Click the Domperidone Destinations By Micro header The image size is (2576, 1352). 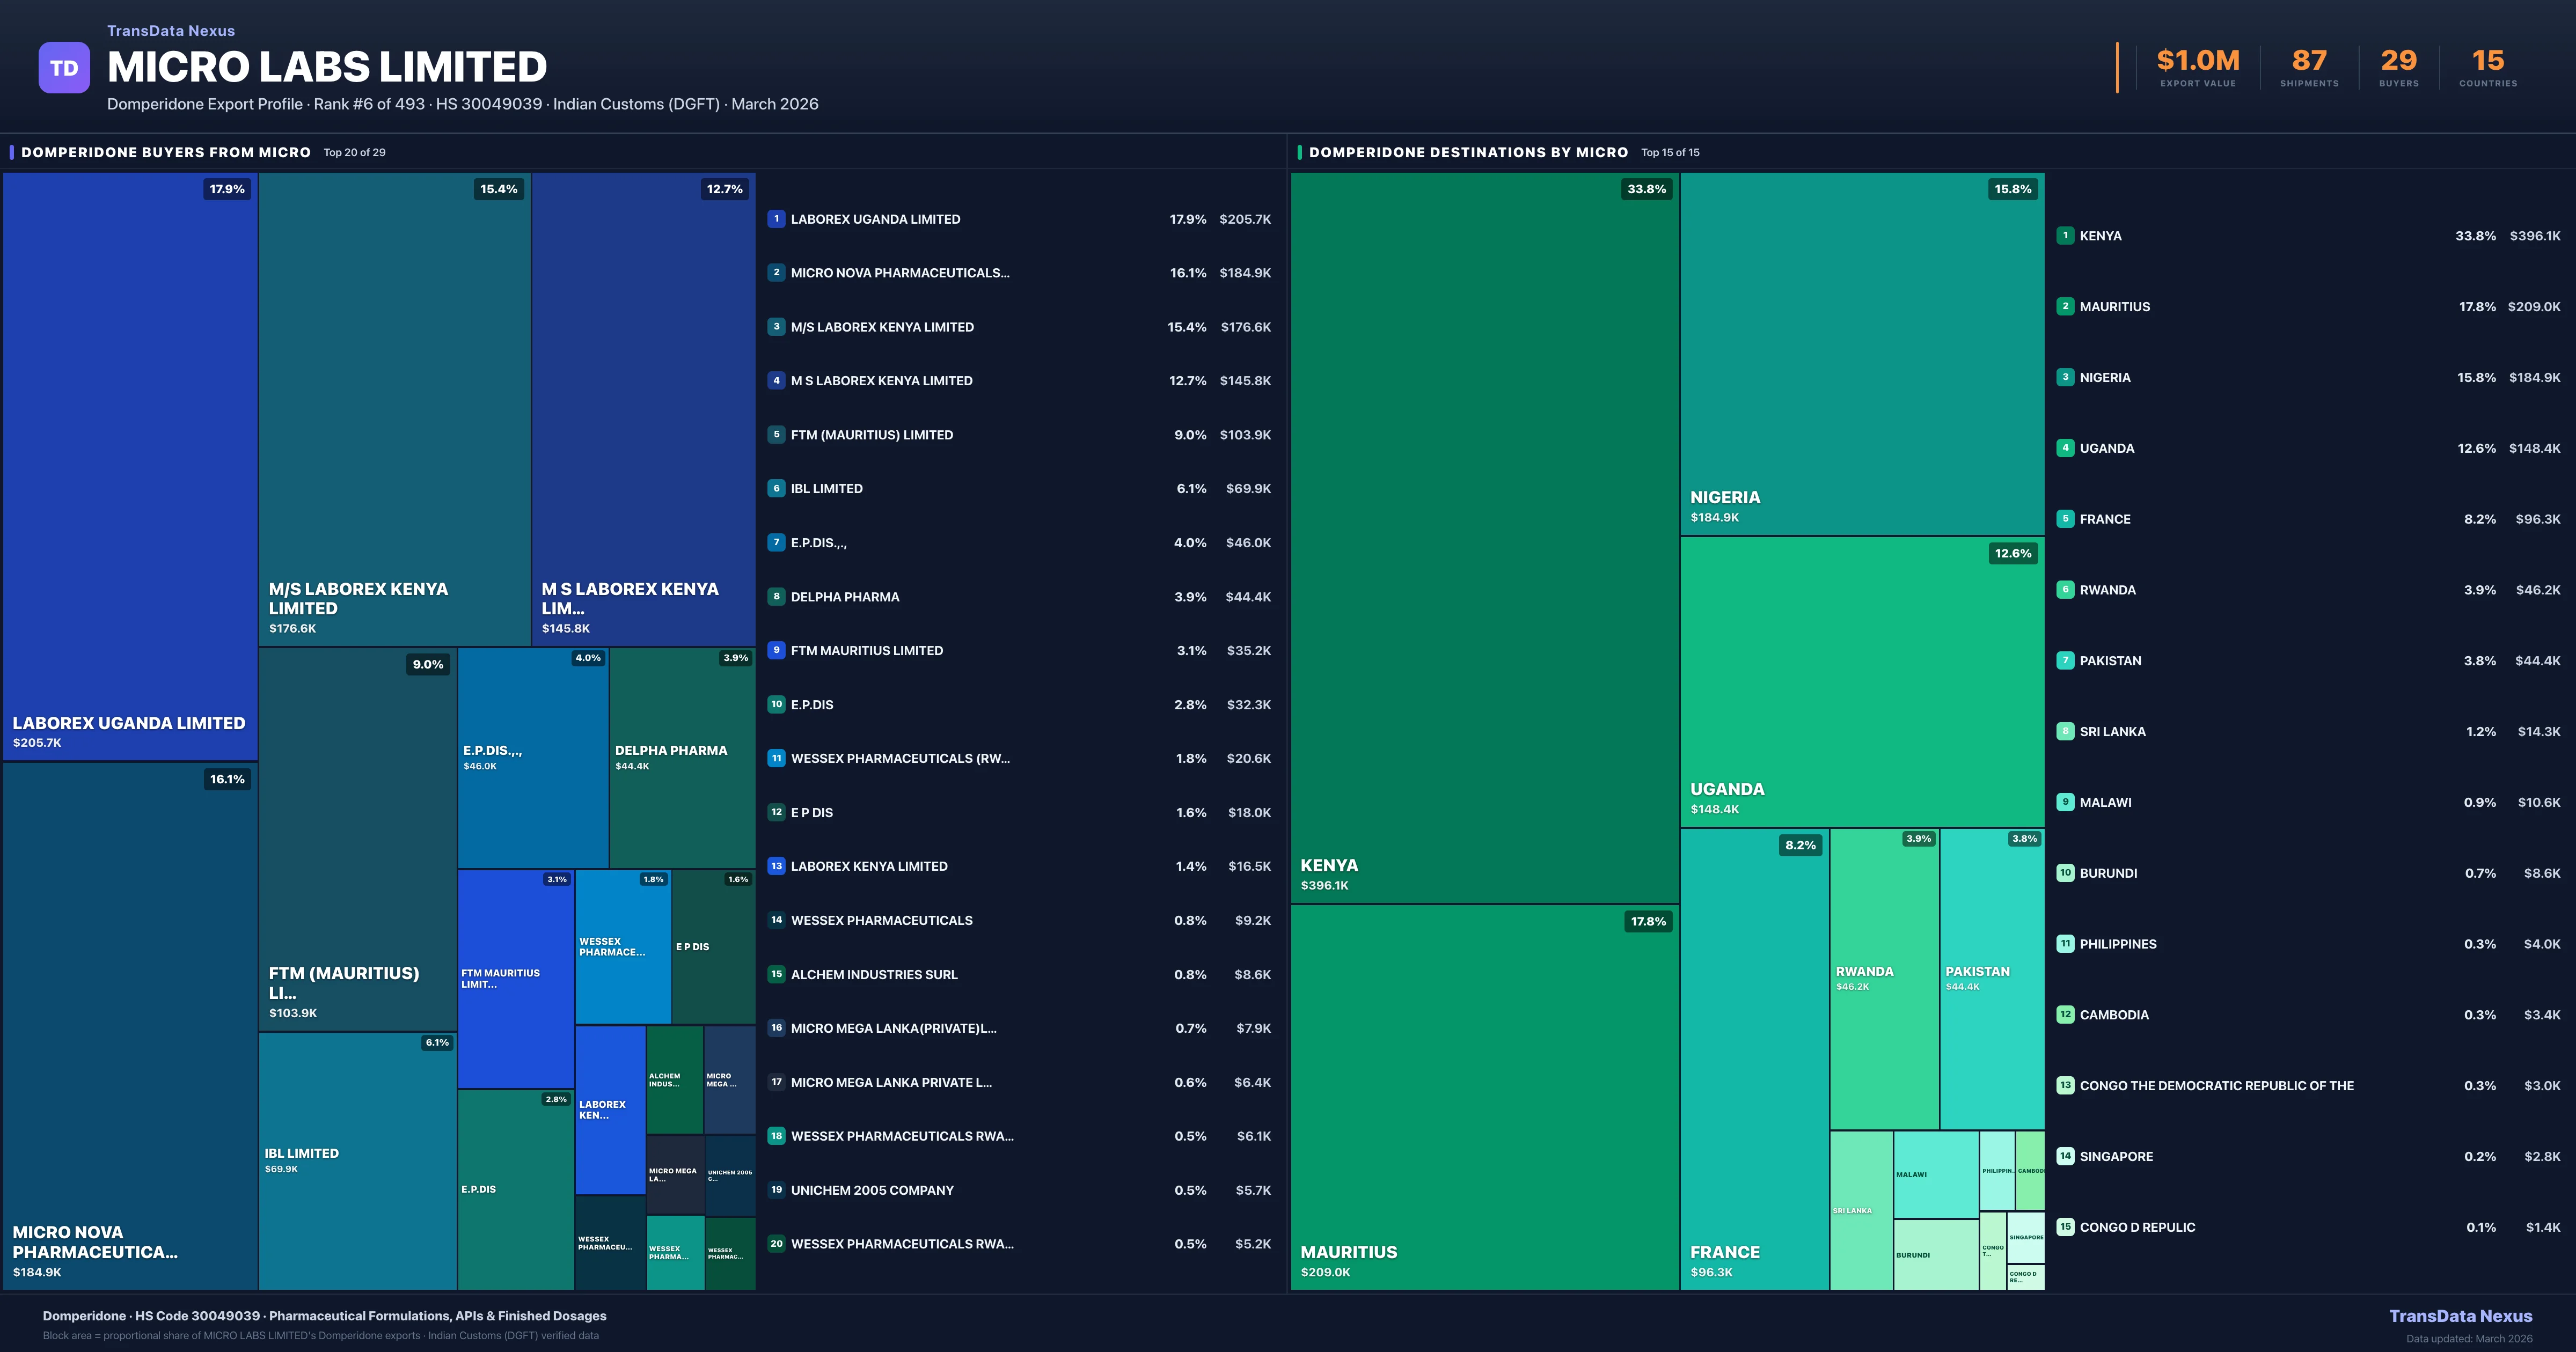click(x=1468, y=153)
